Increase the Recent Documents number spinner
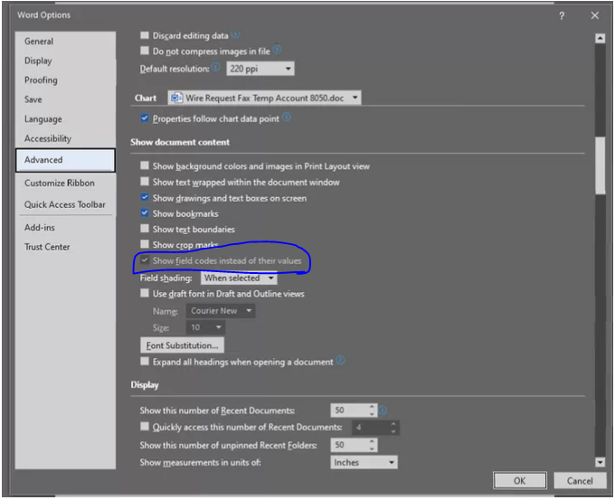 click(x=372, y=407)
